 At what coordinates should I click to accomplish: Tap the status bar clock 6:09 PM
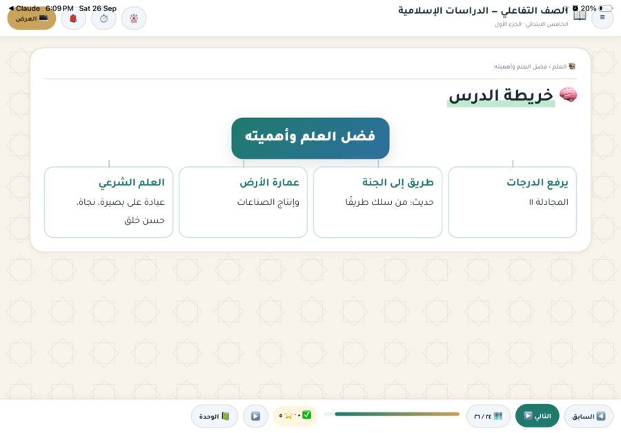(x=59, y=8)
